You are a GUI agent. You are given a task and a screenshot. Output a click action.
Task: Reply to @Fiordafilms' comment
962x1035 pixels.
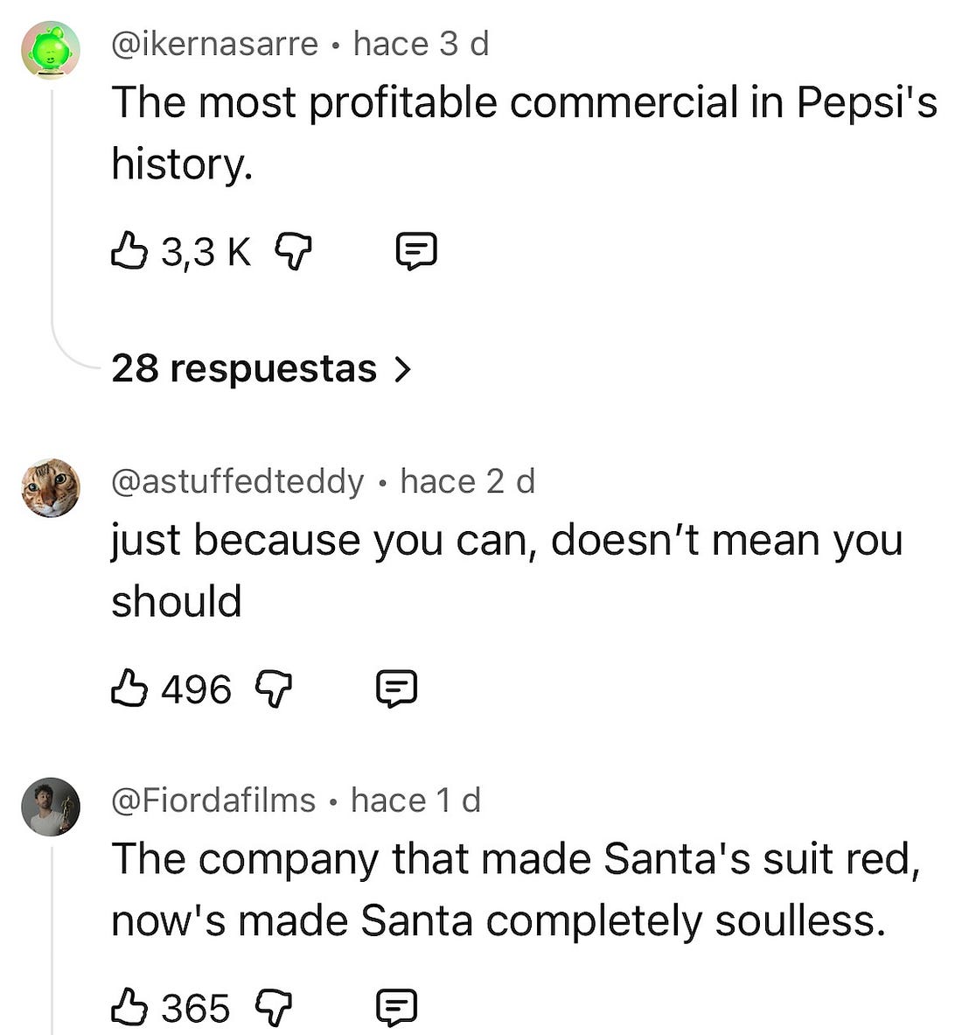[396, 1008]
